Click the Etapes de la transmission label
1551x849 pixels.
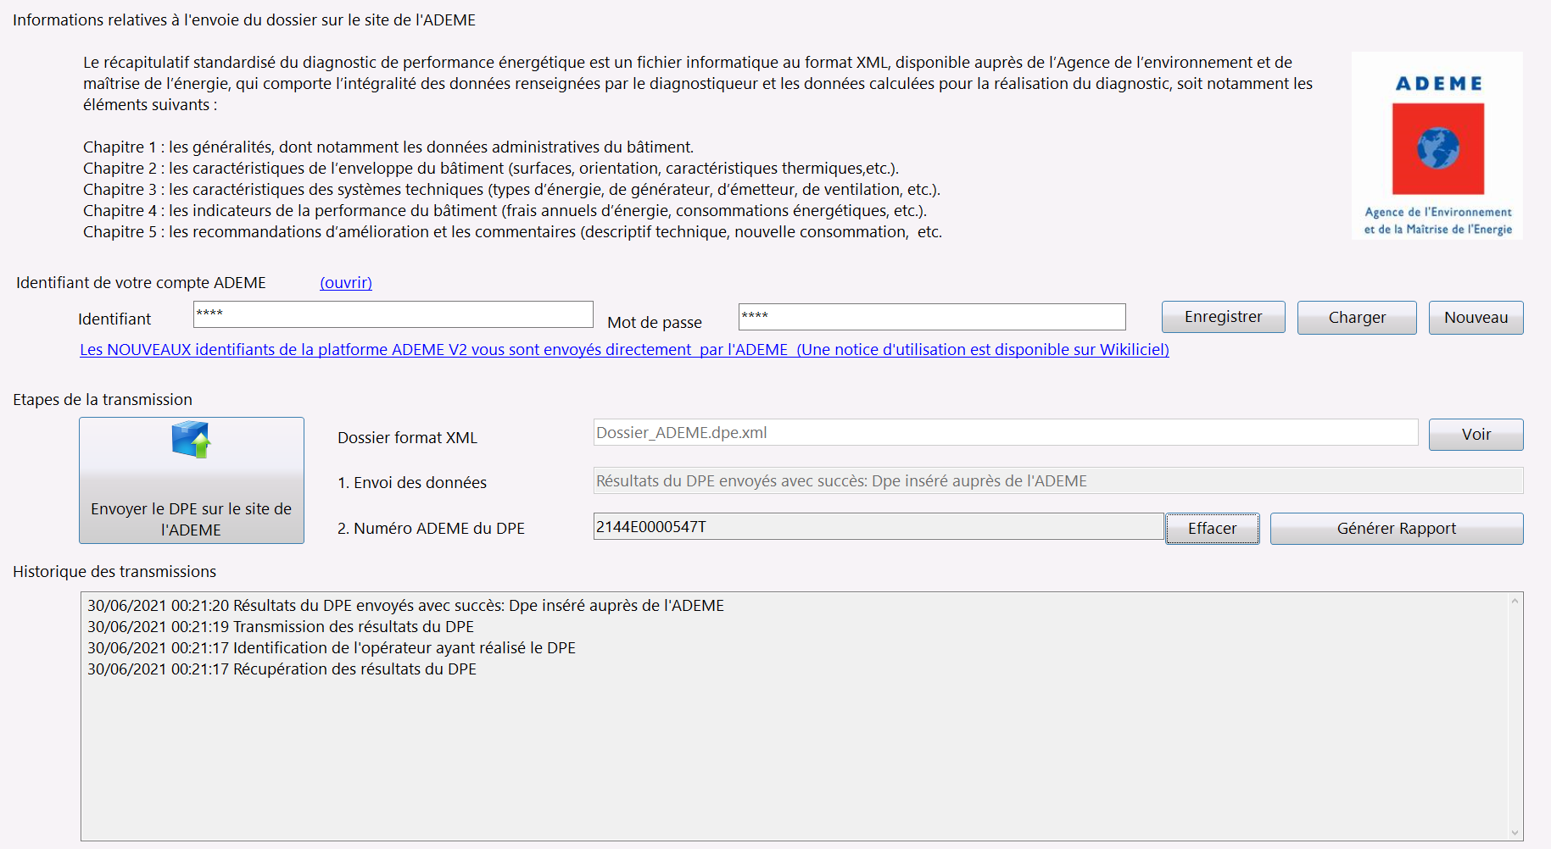(103, 400)
